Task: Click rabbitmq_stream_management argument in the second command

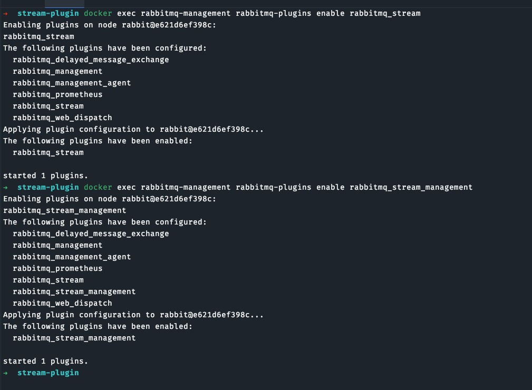Action: (x=411, y=187)
